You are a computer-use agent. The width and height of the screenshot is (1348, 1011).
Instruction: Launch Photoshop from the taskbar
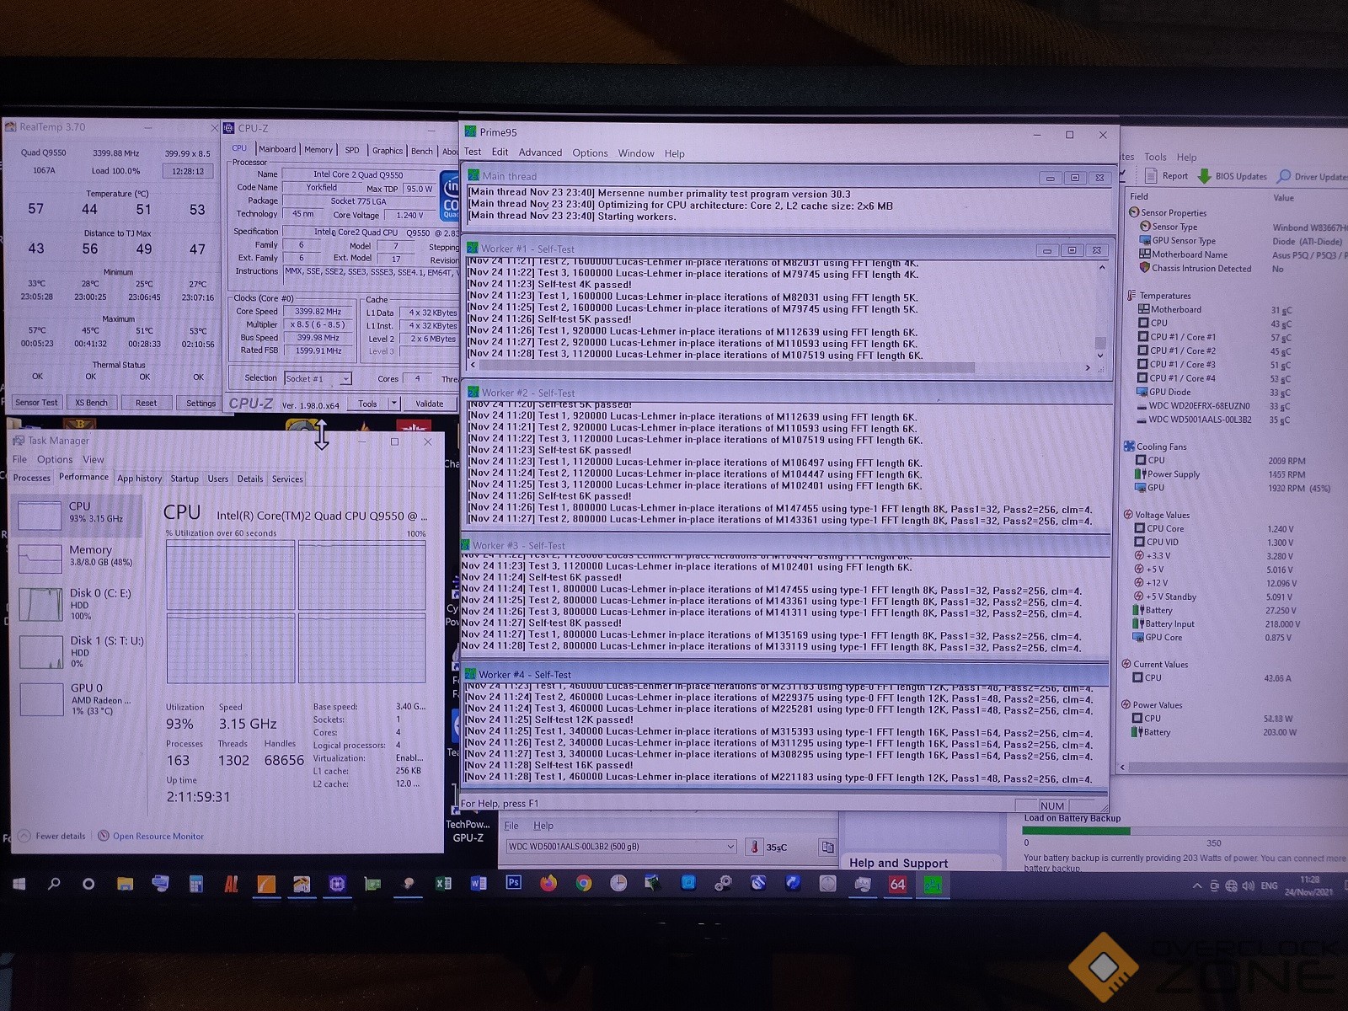[x=513, y=883]
